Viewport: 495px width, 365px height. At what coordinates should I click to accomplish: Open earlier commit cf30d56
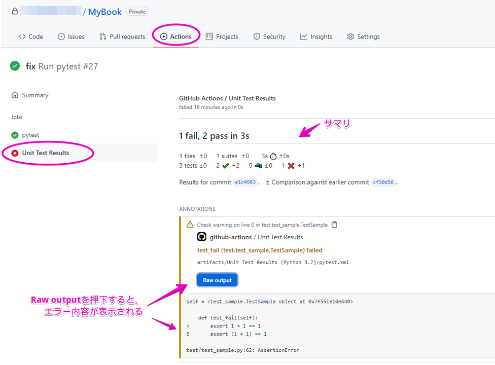point(383,182)
